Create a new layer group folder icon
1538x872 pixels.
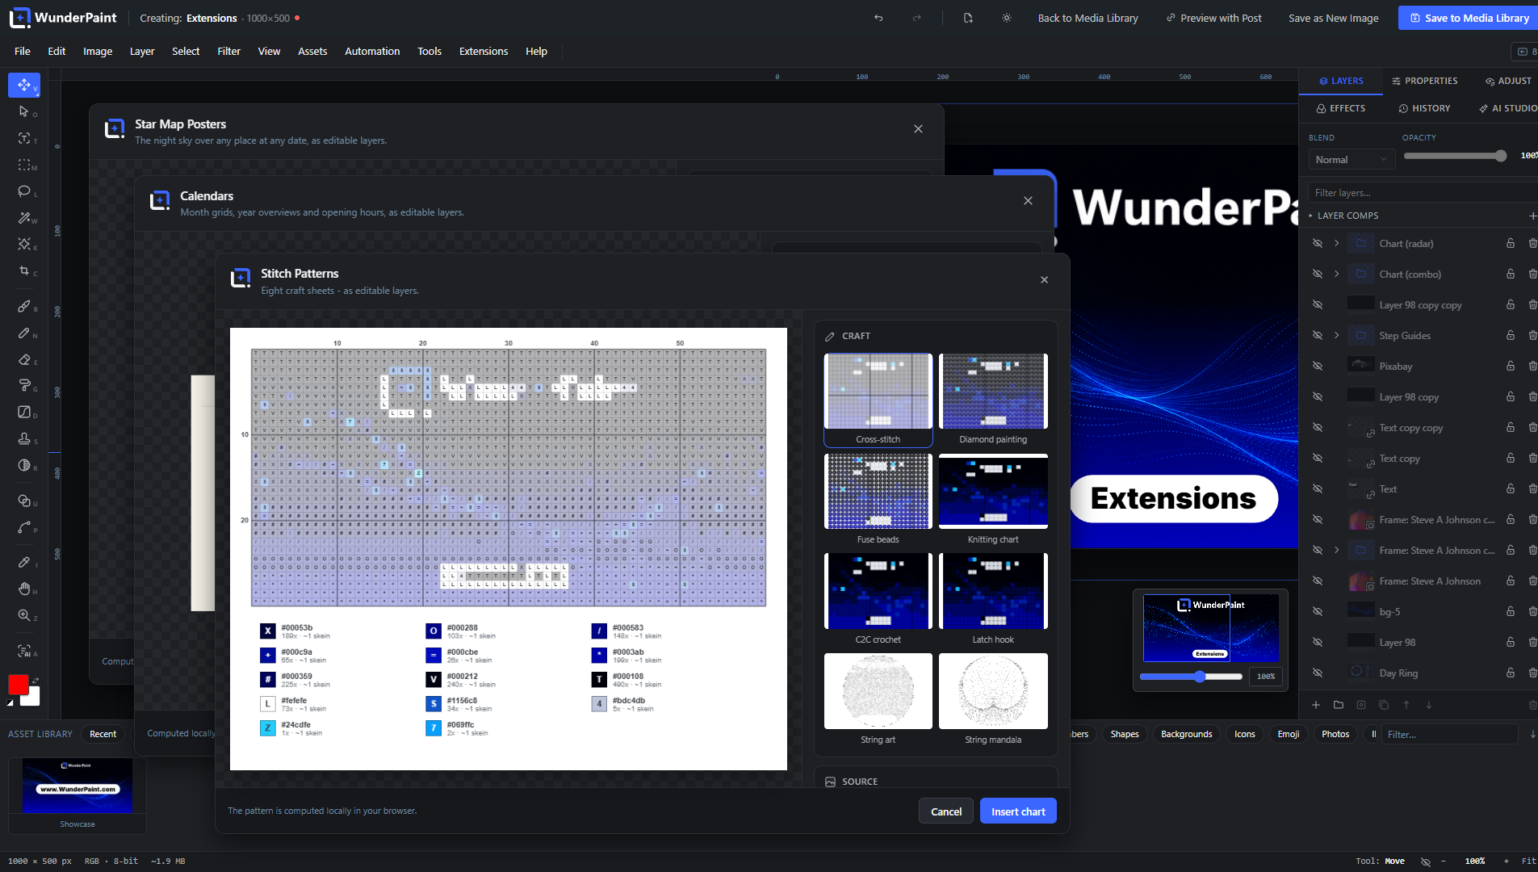[x=1339, y=705]
